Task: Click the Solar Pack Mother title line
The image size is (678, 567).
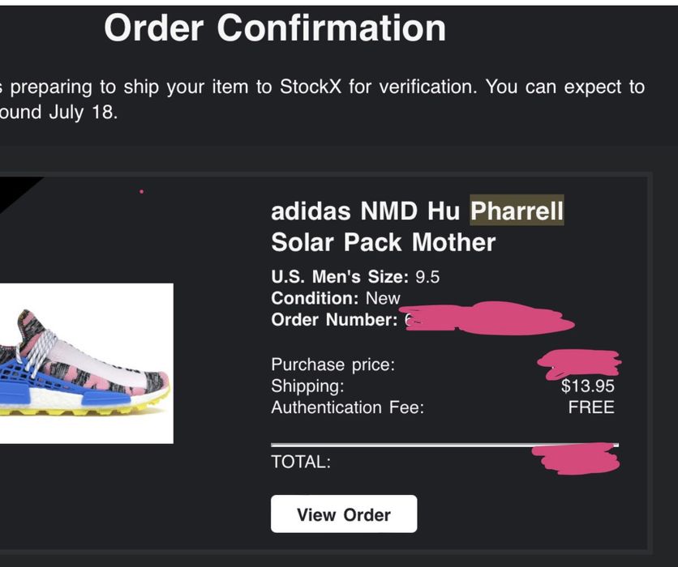Action: [383, 242]
